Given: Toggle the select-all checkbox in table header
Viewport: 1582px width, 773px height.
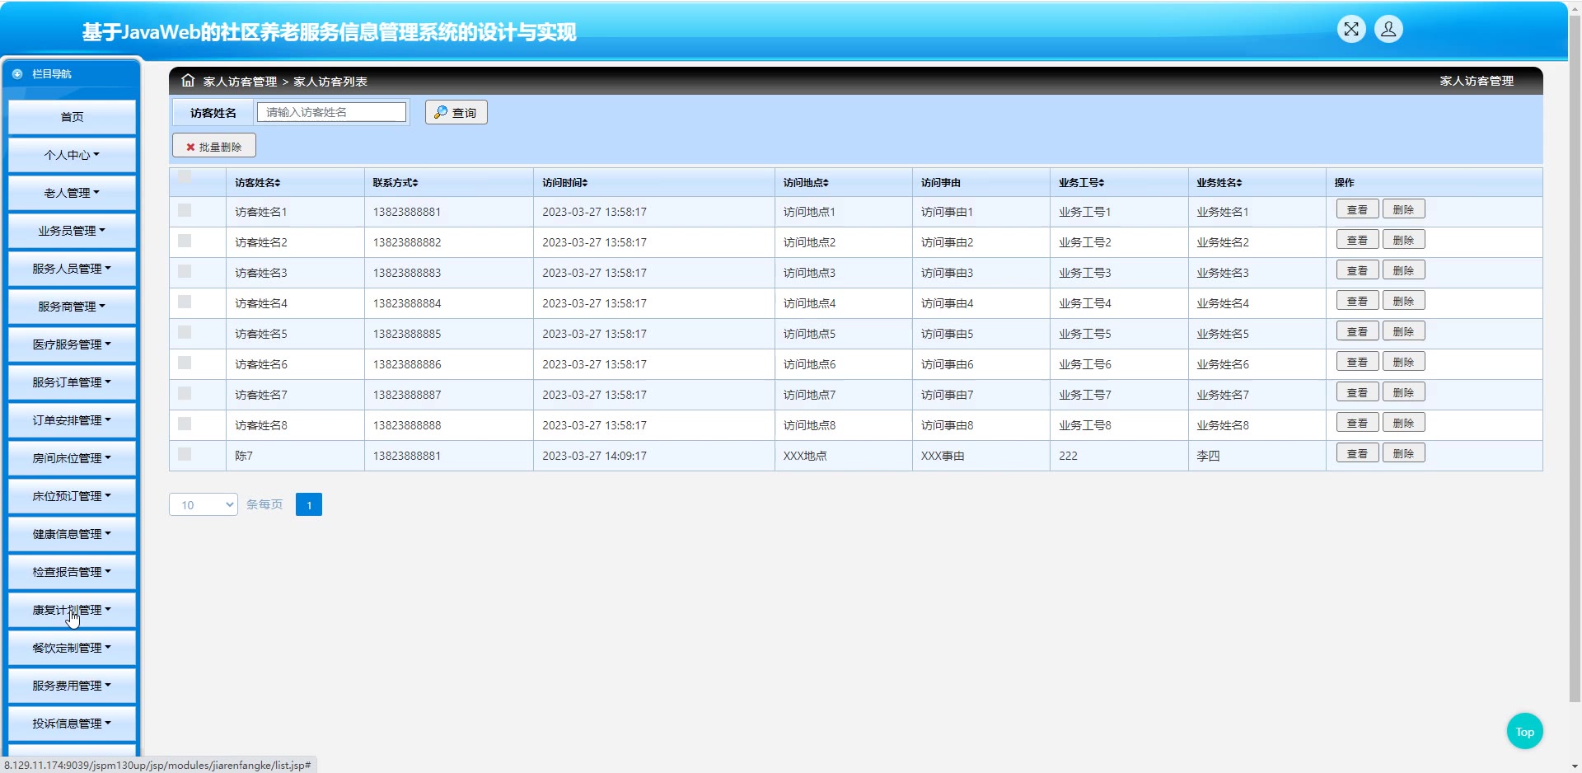Looking at the screenshot, I should pos(185,176).
